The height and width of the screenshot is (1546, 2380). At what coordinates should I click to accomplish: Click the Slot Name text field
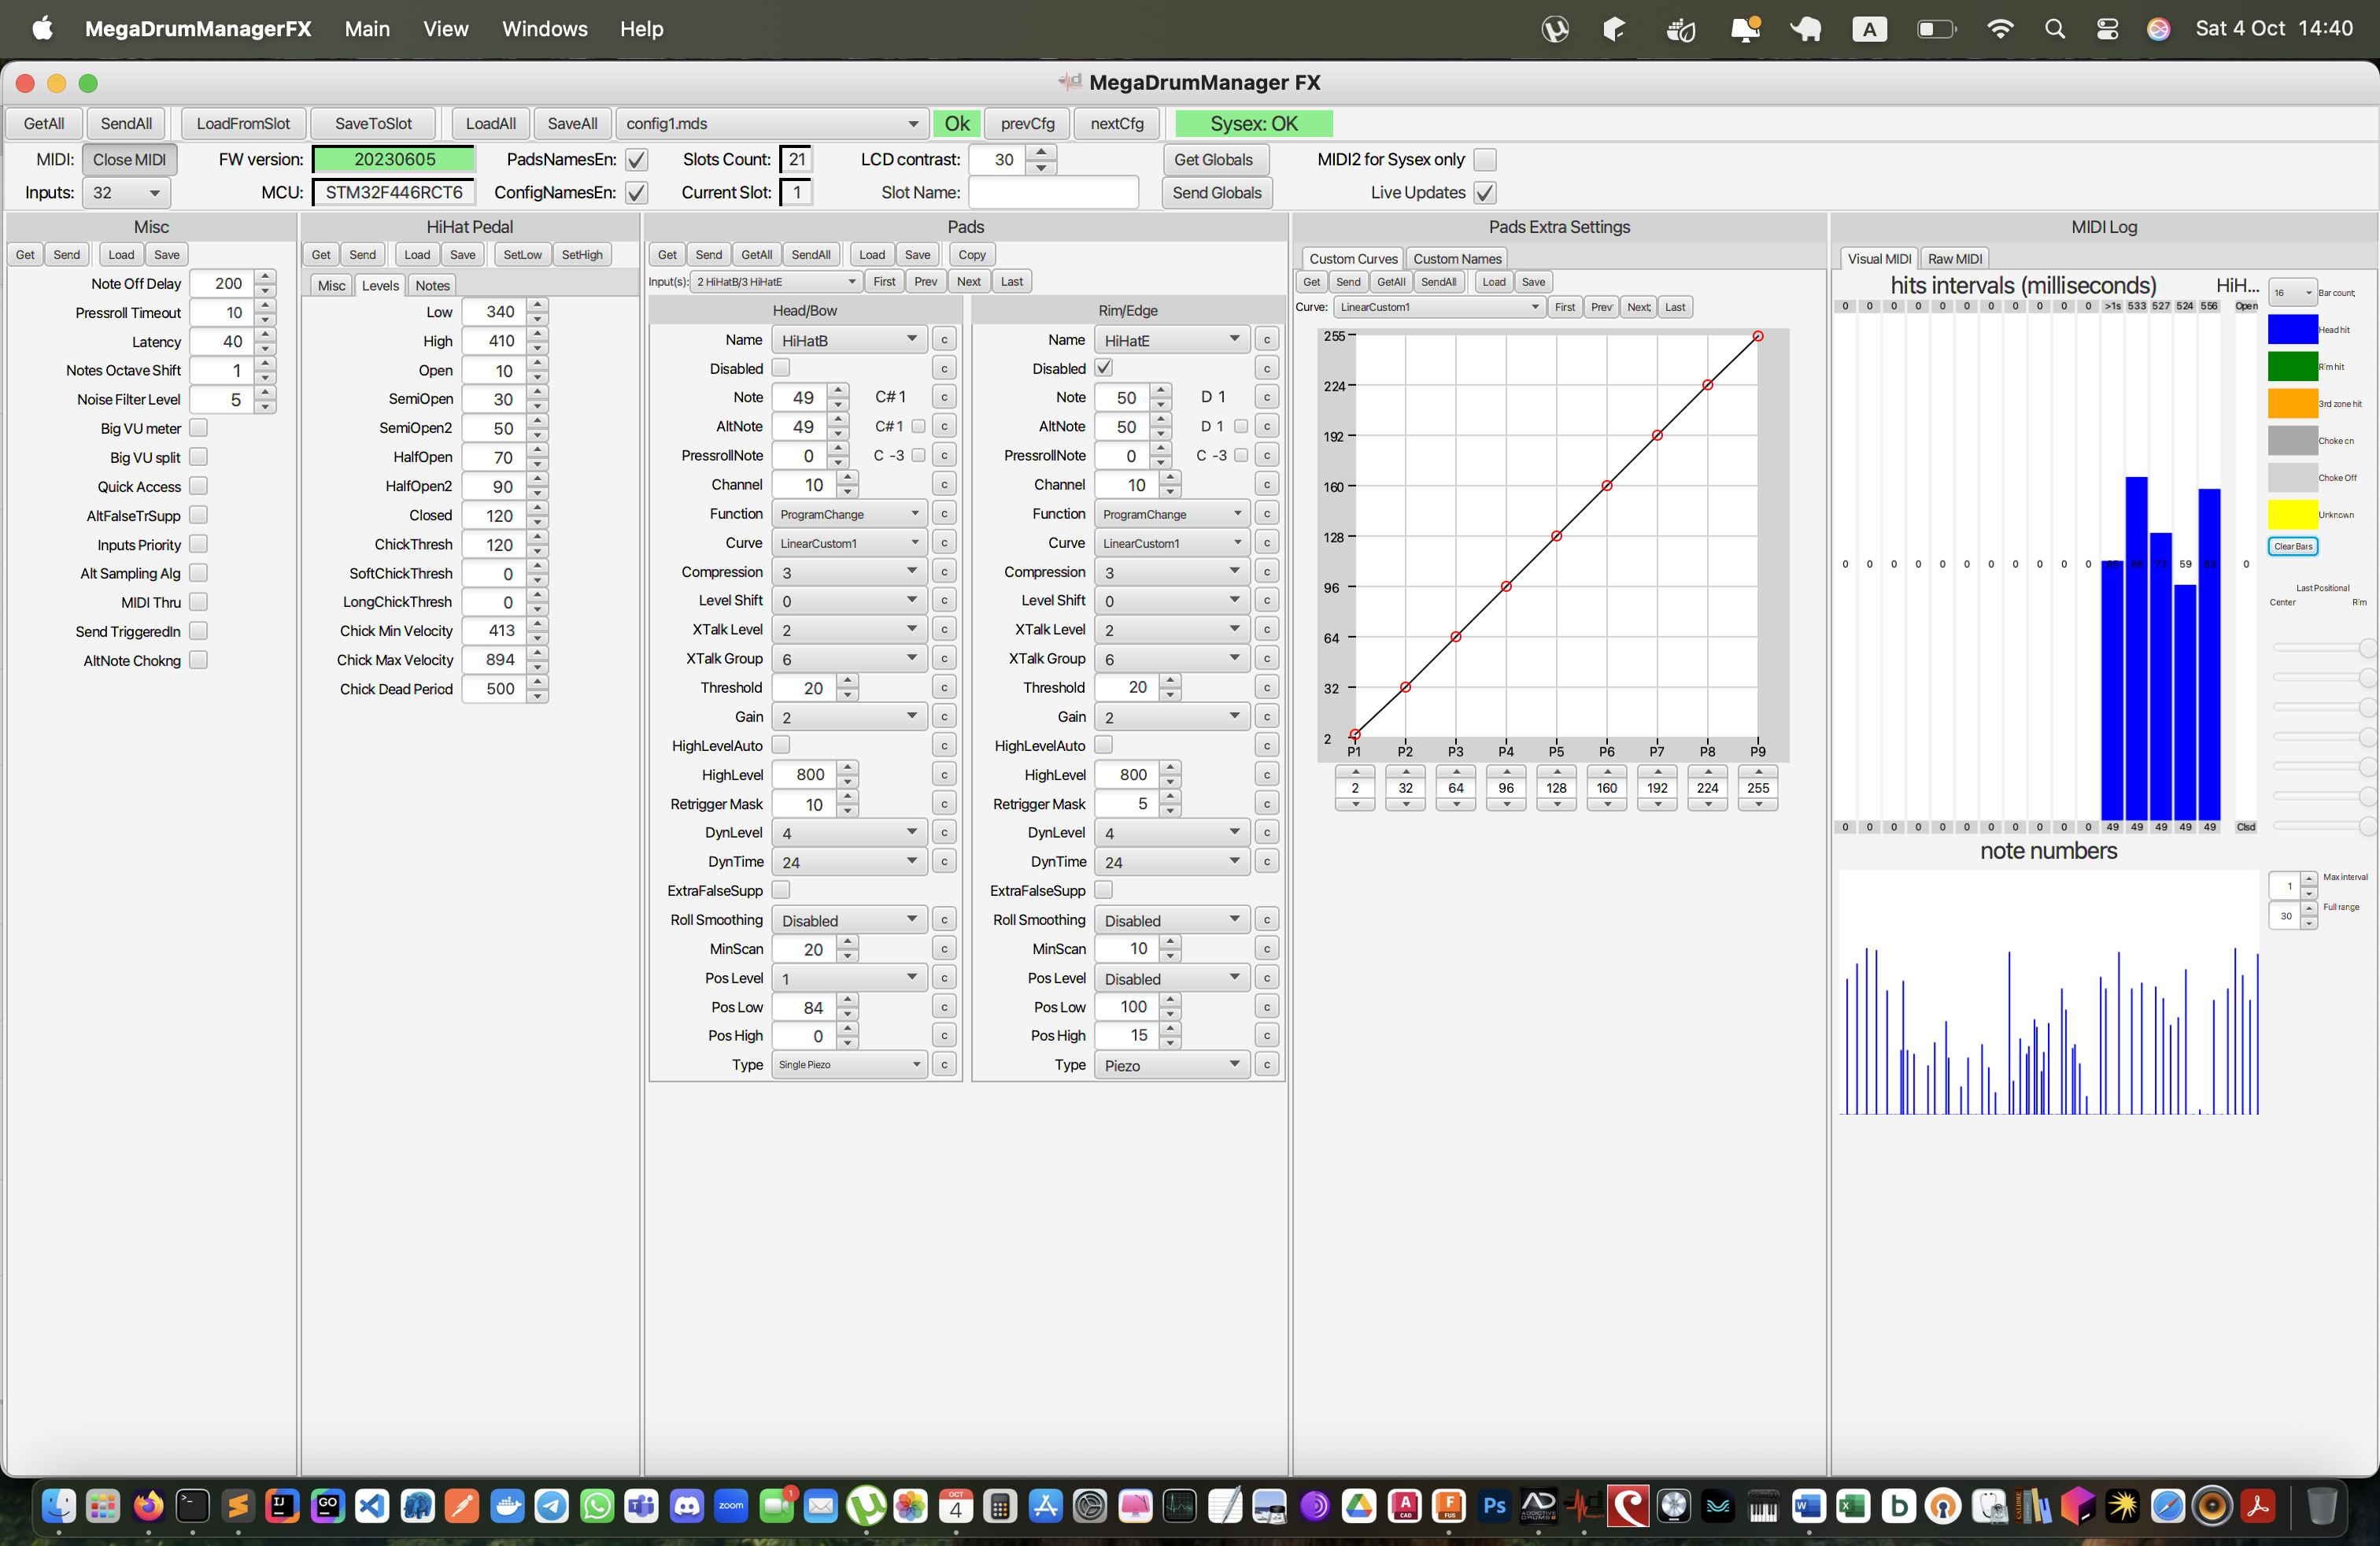point(1053,193)
